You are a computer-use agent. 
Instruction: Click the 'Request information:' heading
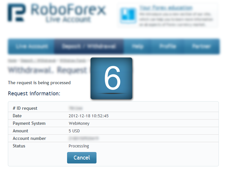[x=34, y=93]
